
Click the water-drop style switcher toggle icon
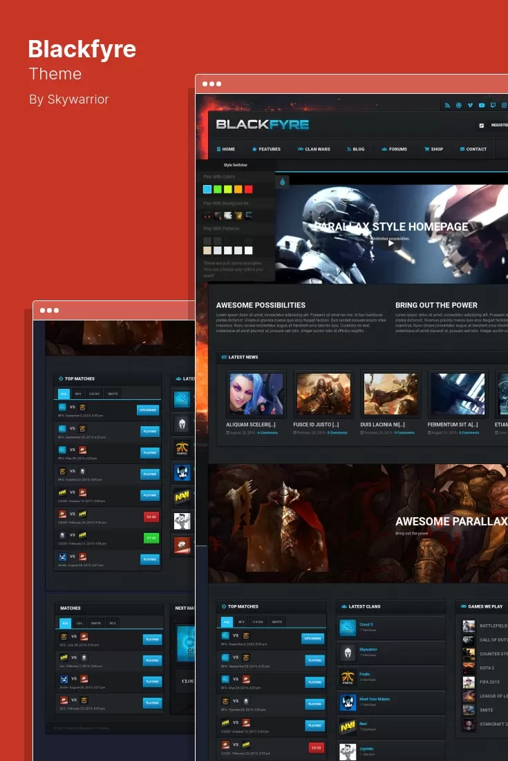click(x=283, y=182)
